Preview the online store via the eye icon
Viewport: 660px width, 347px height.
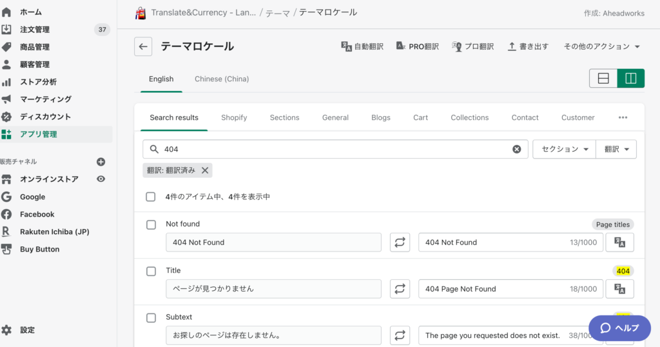pos(101,179)
